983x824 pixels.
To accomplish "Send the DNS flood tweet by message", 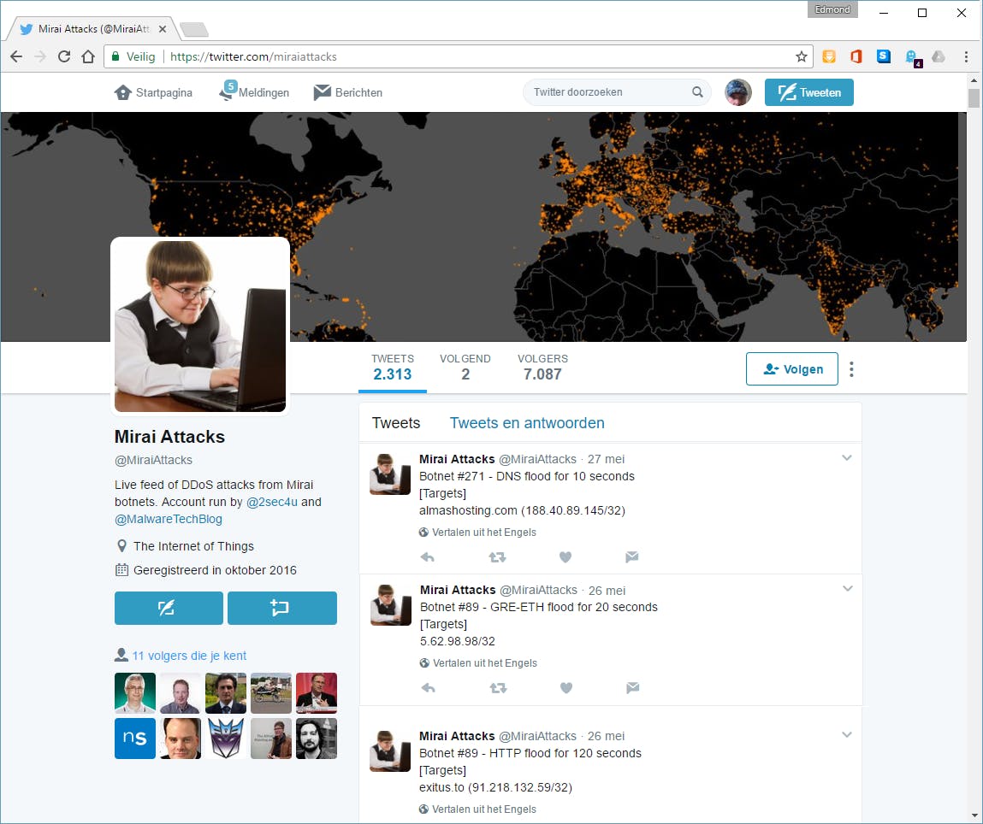I will (x=632, y=556).
